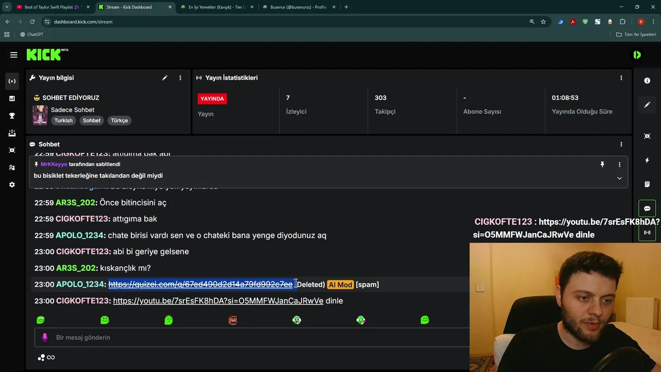Open the zoom magnifier in address bar
The height and width of the screenshot is (372, 661).
(x=532, y=22)
